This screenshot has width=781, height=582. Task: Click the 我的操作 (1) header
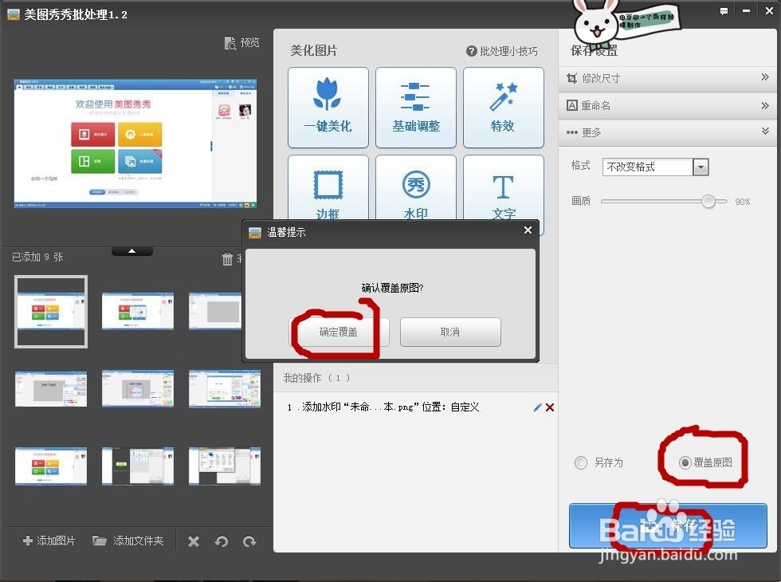[317, 378]
